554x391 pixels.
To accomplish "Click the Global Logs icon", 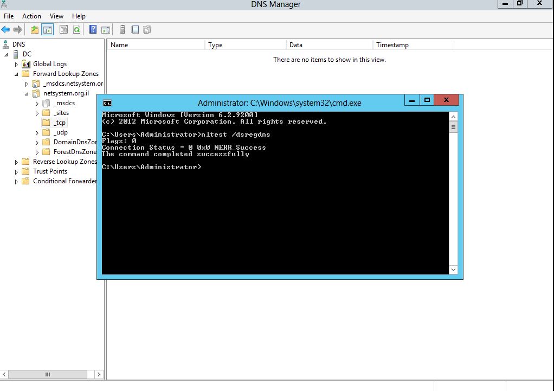I will tap(26, 64).
